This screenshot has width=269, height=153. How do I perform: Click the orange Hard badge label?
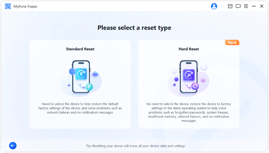click(x=232, y=43)
